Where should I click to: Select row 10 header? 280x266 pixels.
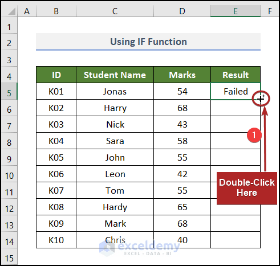[x=9, y=174]
